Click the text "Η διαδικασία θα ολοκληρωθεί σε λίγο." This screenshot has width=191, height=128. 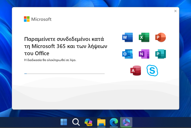(x=50, y=60)
